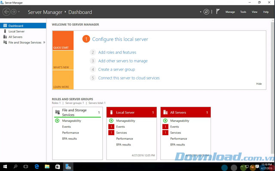Click Events in File and Storage tile
275x171 pixels.
[66, 127]
